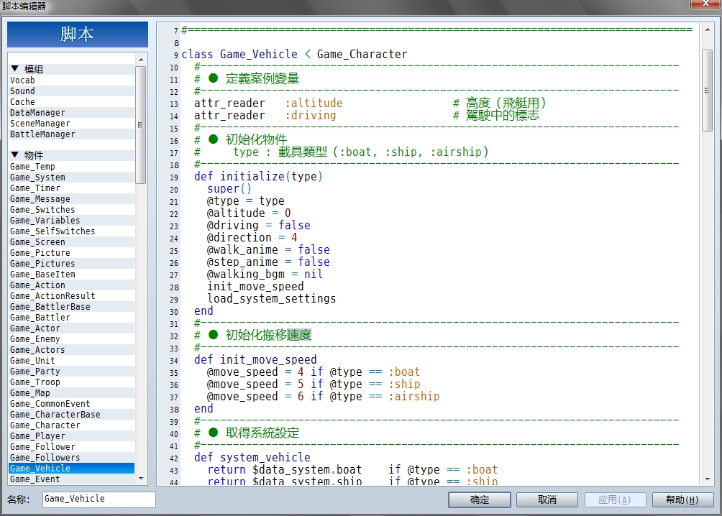Select Game_Player in the script list
Viewport: 722px width, 516px height.
pyautogui.click(x=71, y=436)
